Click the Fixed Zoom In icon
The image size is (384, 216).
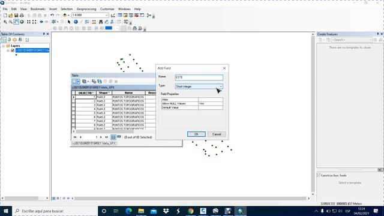click(29, 22)
